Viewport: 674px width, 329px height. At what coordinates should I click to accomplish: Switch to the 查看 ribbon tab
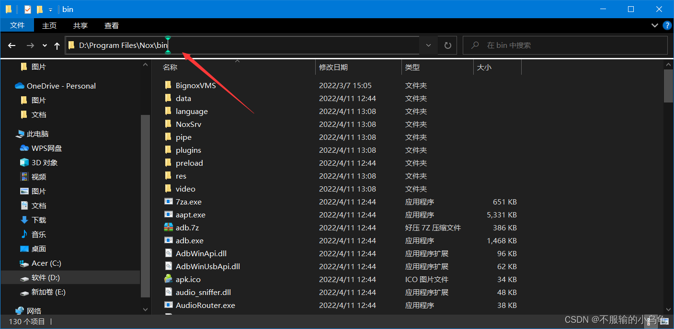click(112, 26)
